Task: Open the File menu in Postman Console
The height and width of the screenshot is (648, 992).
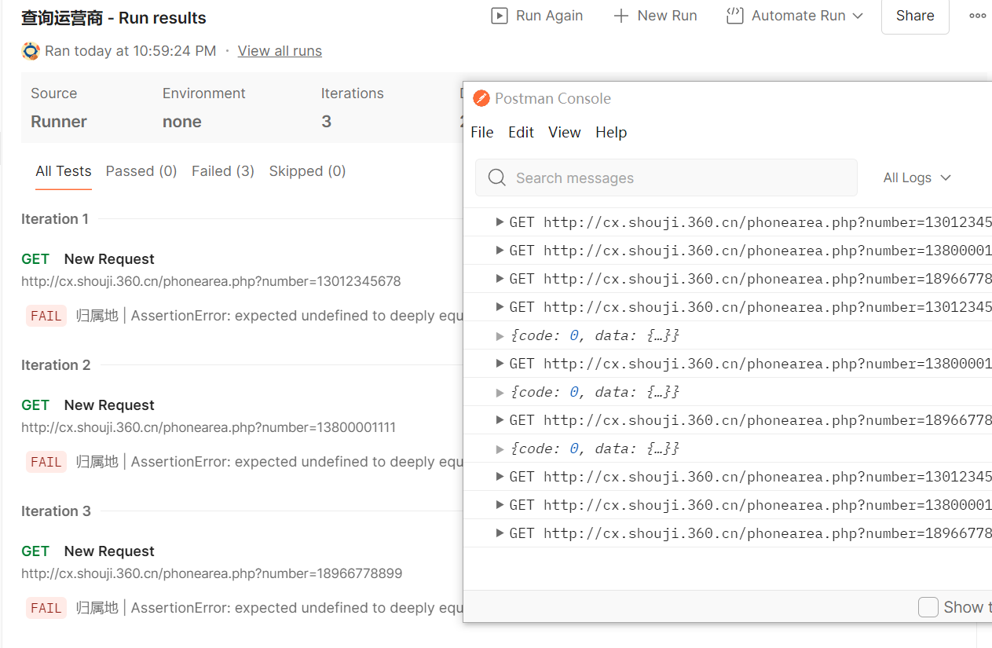Action: (x=481, y=132)
